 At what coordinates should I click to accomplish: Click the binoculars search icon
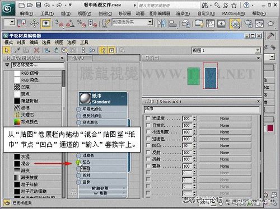[204, 6]
